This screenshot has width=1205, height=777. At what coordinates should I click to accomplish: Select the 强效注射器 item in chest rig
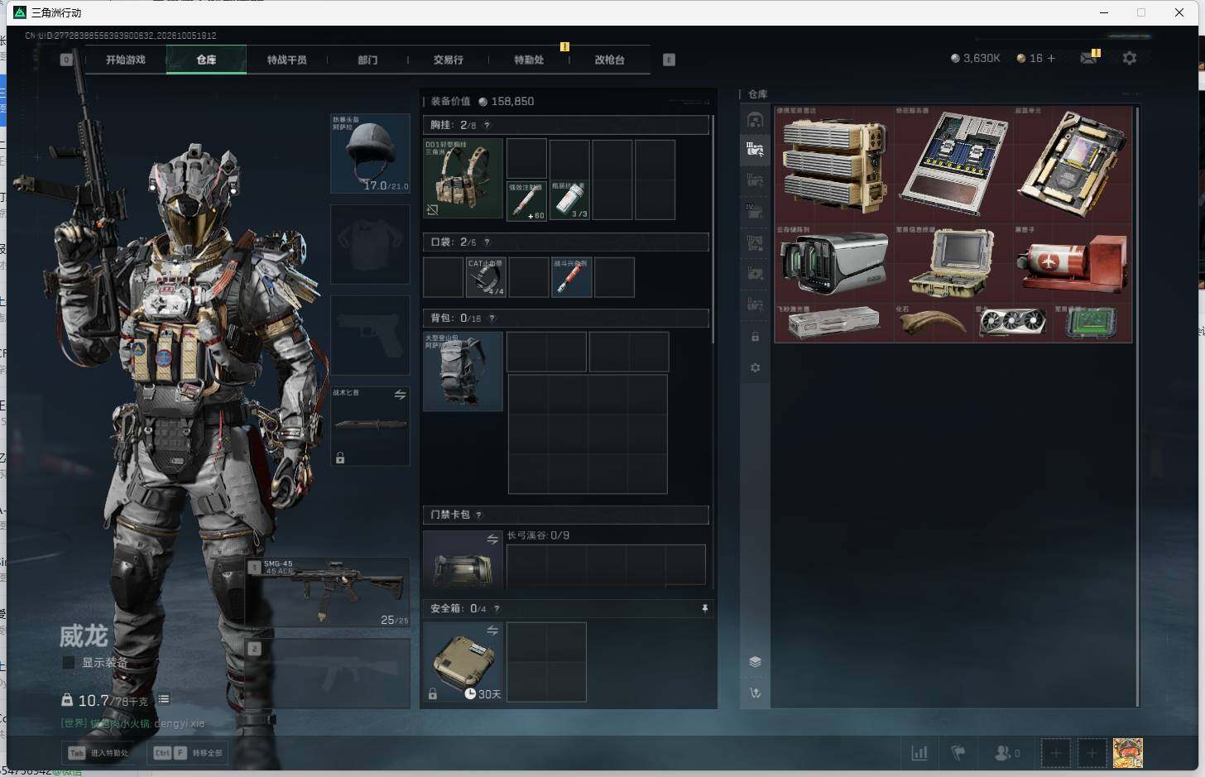[526, 201]
